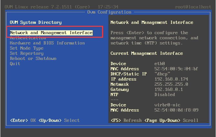Click the clock 17:25:34 in header
The image size is (216, 137).
[108, 7]
